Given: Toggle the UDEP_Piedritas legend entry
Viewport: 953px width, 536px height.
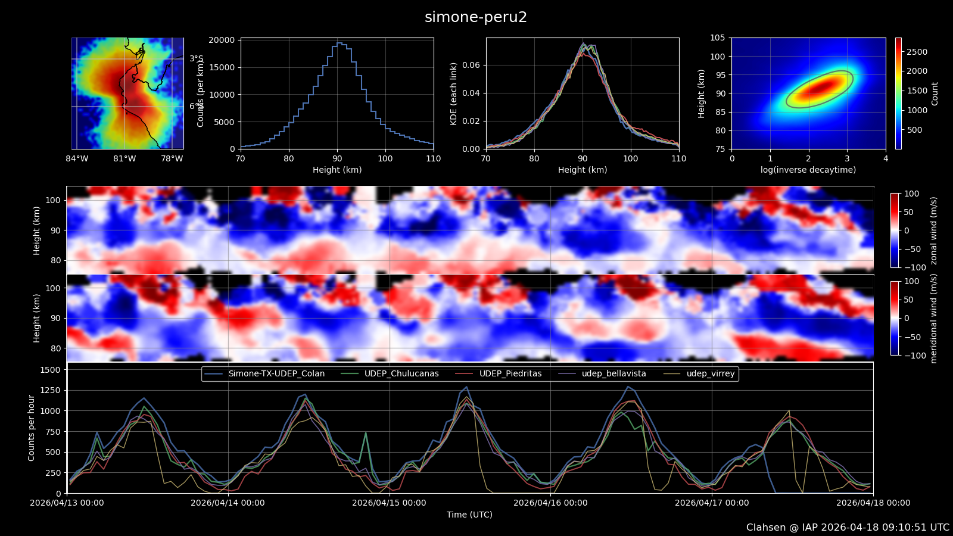Looking at the screenshot, I should pos(510,374).
